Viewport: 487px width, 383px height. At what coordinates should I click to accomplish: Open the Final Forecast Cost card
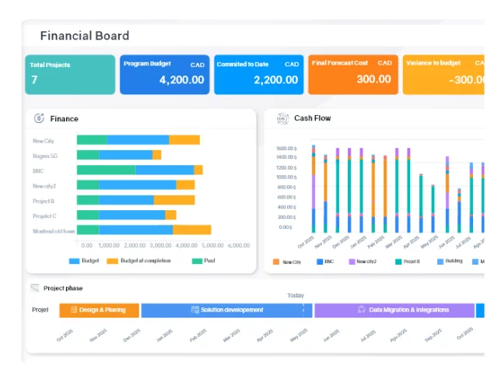pos(352,74)
